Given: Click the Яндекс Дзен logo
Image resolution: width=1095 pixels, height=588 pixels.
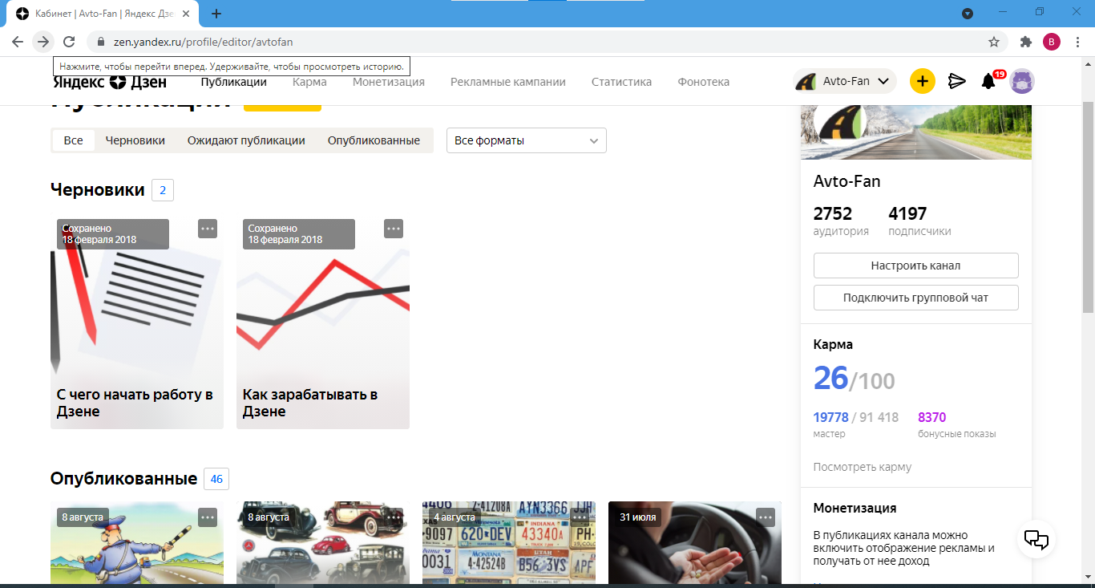Looking at the screenshot, I should click(x=110, y=82).
